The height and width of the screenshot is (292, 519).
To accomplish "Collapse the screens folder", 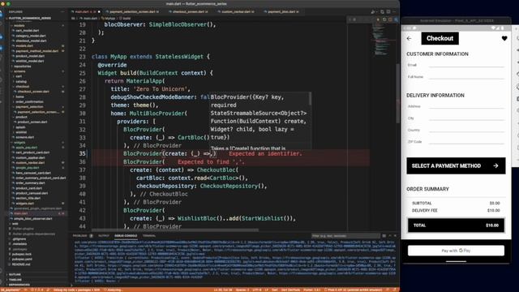I will (x=19, y=71).
